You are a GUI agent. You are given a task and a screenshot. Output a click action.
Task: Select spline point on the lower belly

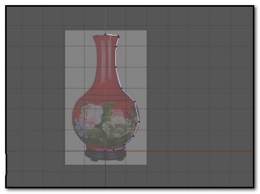(x=133, y=136)
